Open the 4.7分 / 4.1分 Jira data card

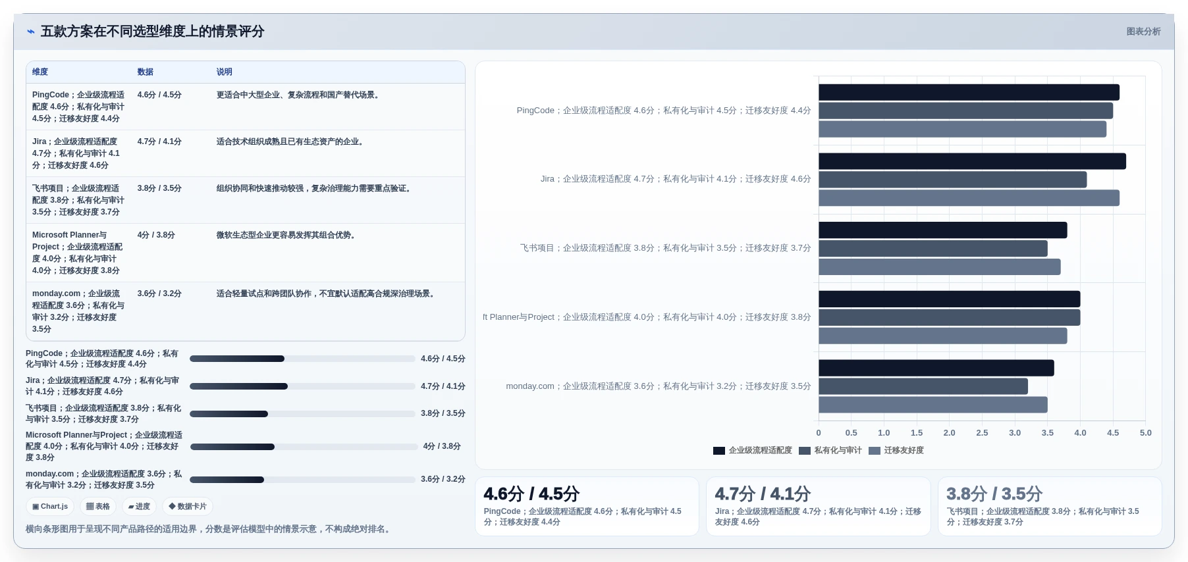pos(818,507)
